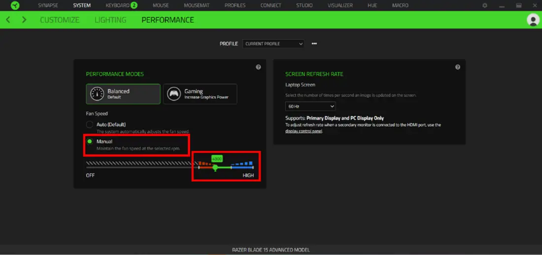Open the Hue tab

pyautogui.click(x=373, y=5)
